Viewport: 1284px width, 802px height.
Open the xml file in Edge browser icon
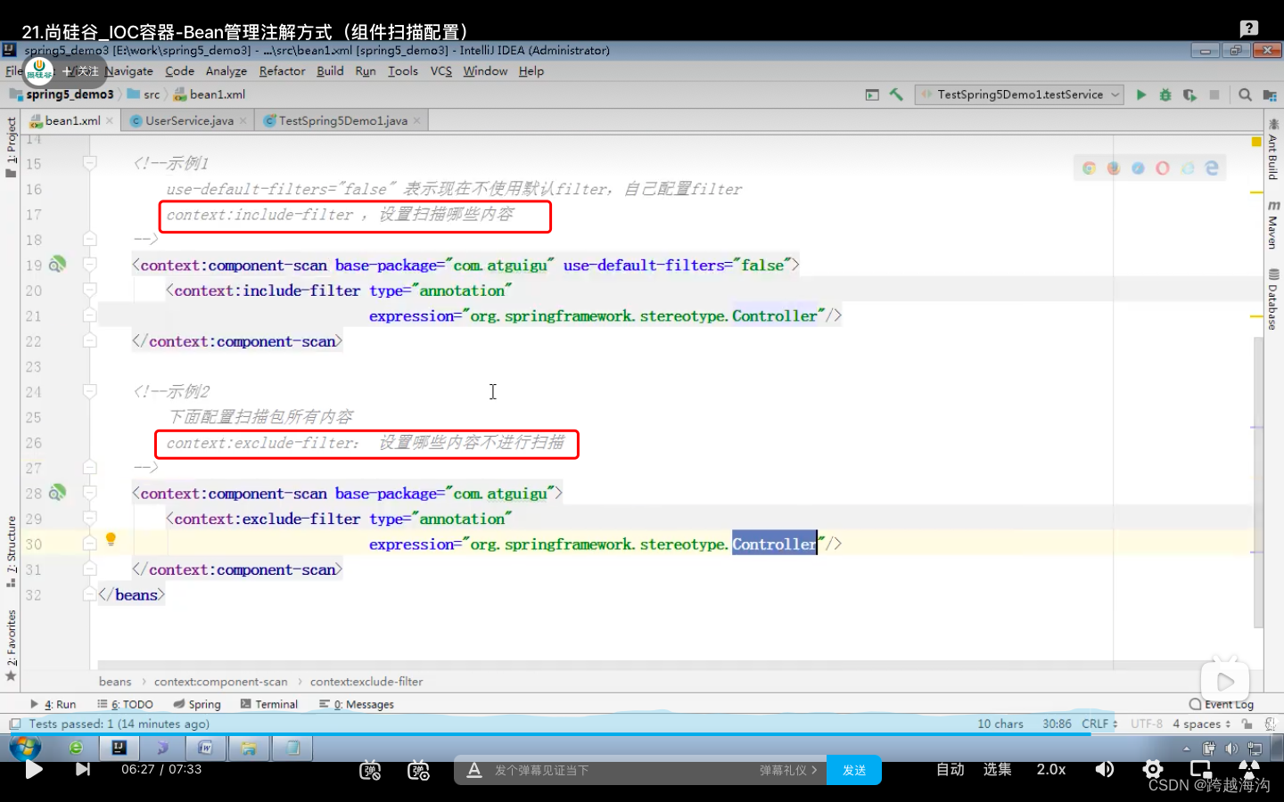pos(1212,168)
